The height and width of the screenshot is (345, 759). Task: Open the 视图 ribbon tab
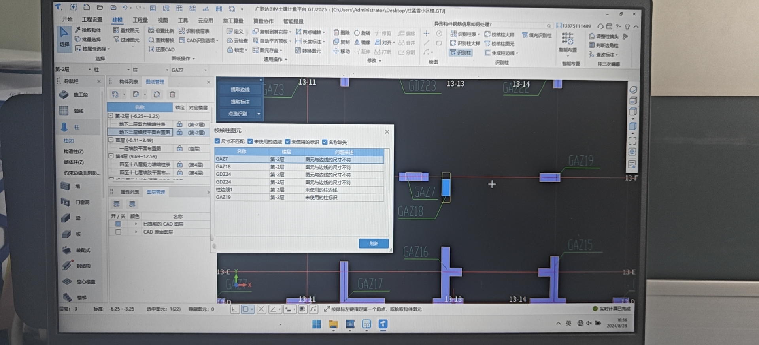tap(162, 20)
